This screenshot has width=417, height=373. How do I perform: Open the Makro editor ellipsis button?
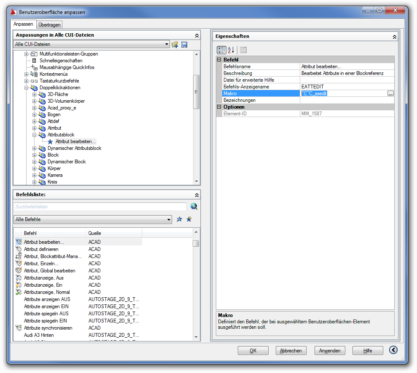point(390,93)
